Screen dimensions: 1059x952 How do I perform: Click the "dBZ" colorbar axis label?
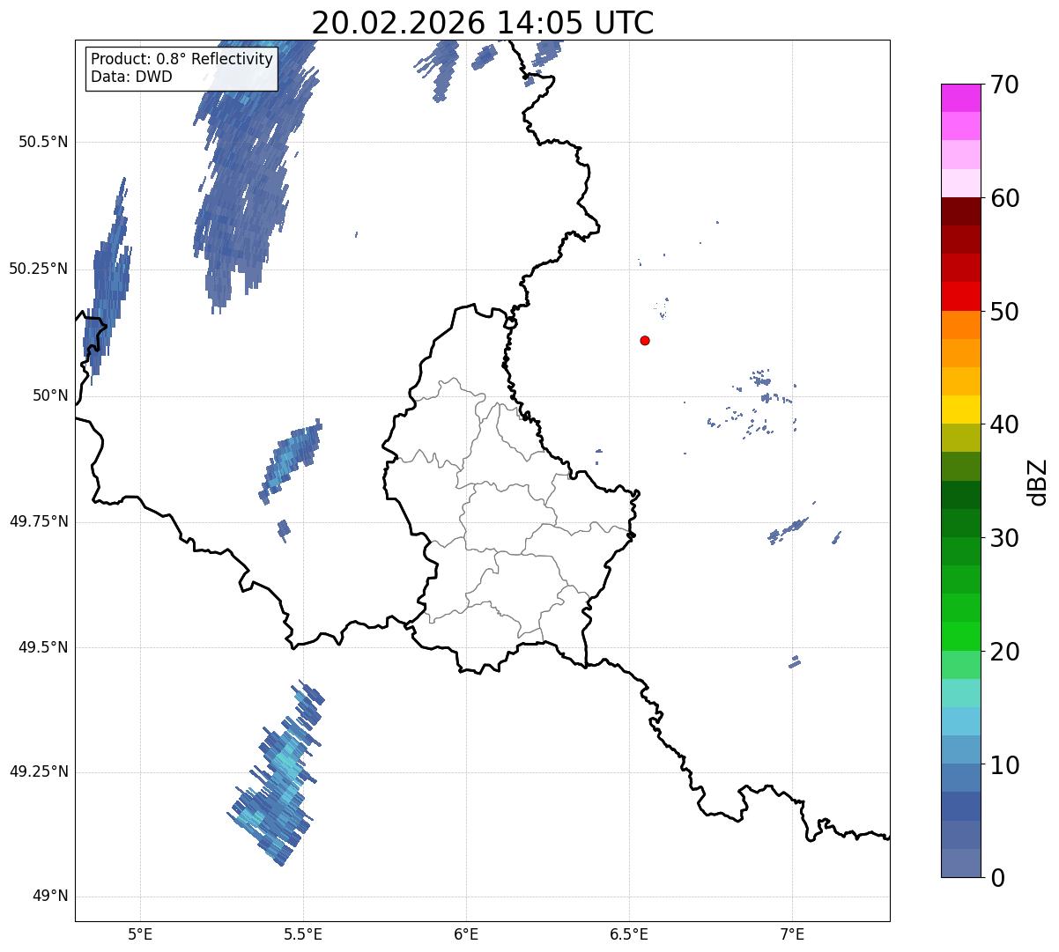point(1038,481)
